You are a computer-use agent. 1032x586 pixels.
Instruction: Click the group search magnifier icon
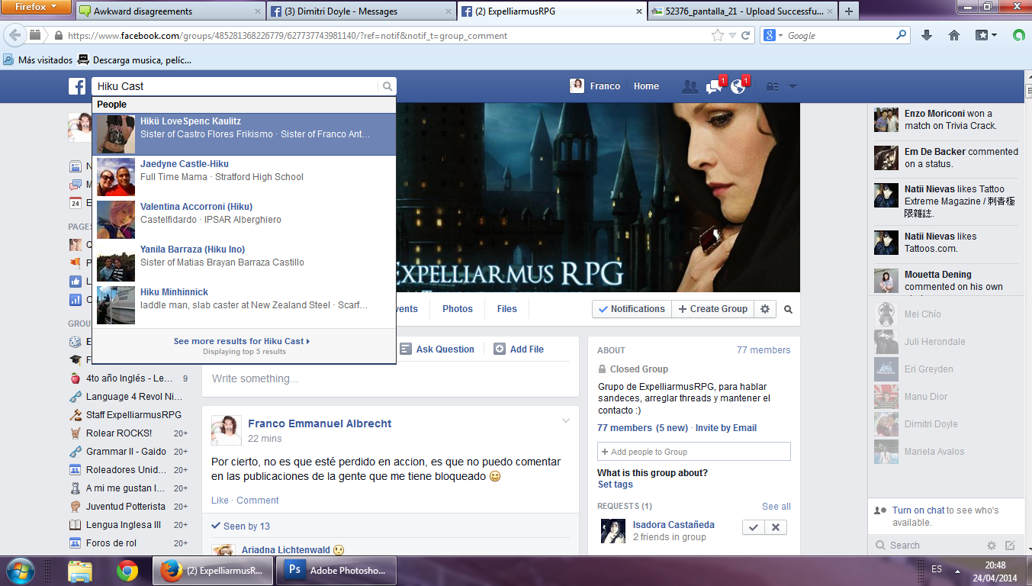click(x=789, y=310)
